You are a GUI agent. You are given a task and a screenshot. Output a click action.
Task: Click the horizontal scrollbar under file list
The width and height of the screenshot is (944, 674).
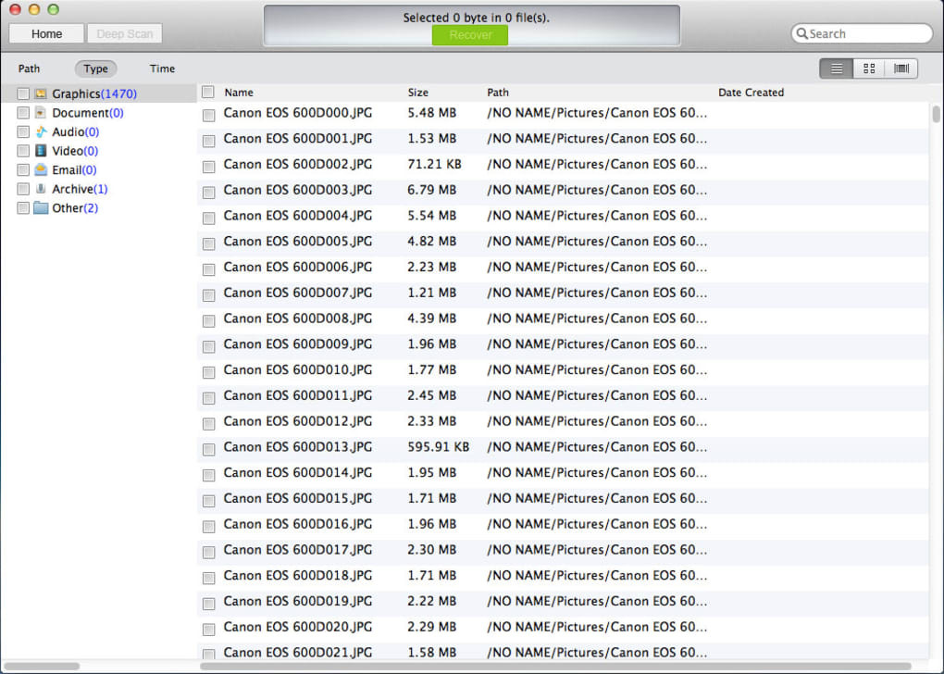[x=555, y=667]
